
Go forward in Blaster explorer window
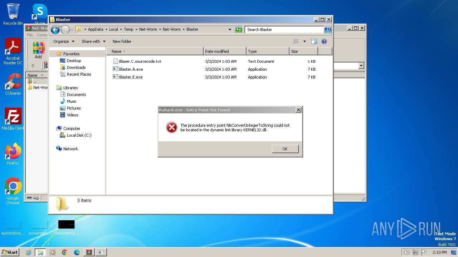click(65, 30)
